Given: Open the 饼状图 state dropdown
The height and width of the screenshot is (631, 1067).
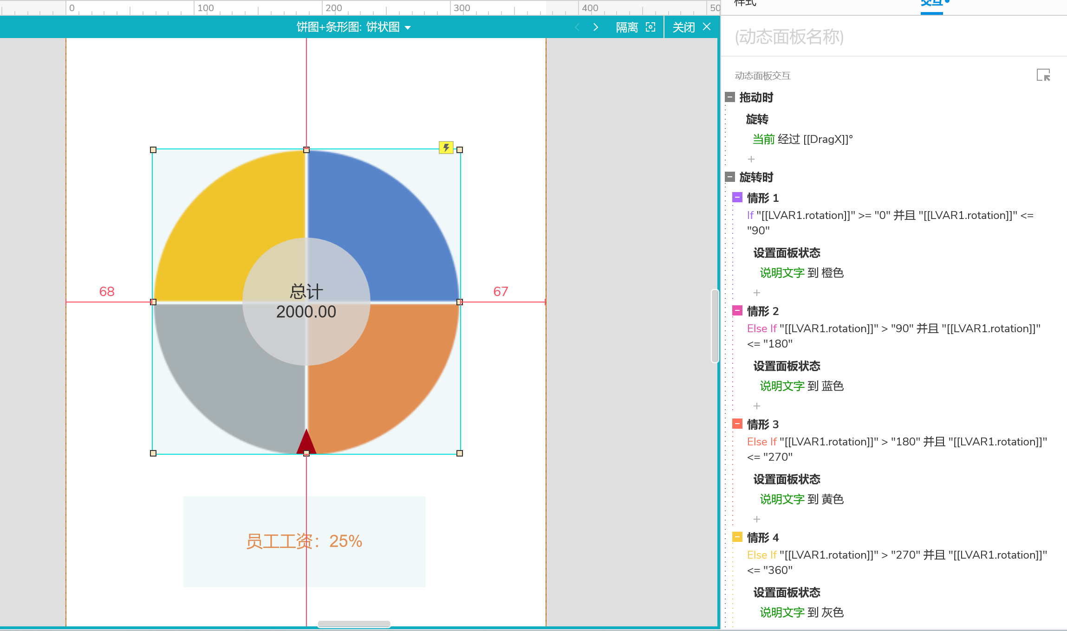Looking at the screenshot, I should (x=408, y=28).
